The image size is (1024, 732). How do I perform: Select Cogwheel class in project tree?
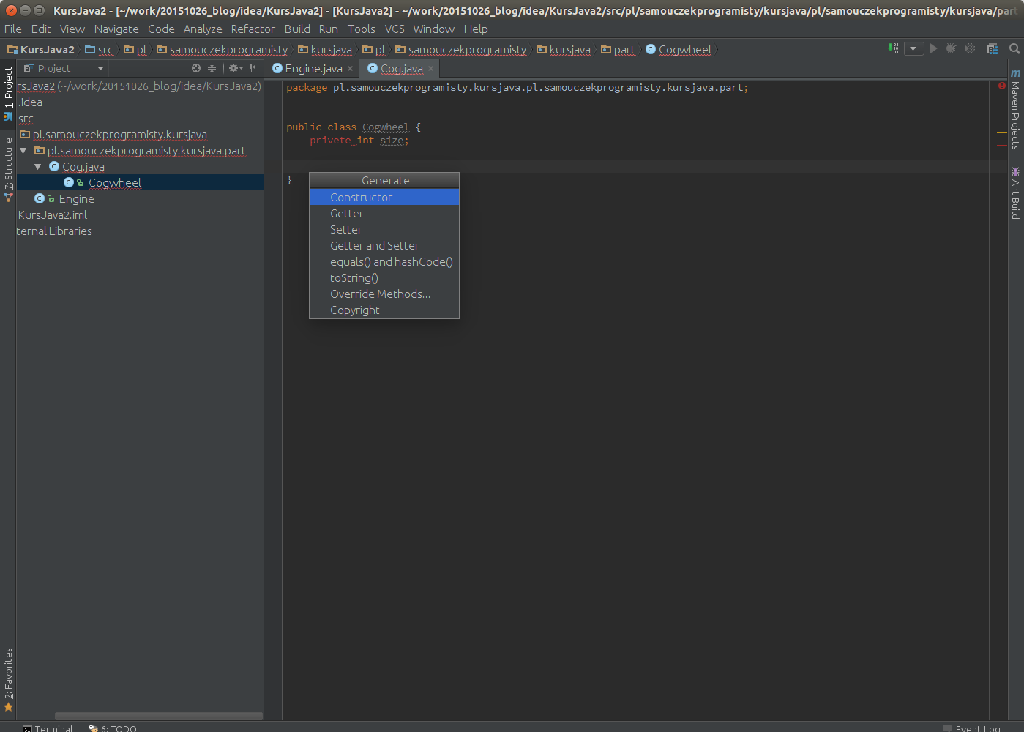(x=115, y=182)
